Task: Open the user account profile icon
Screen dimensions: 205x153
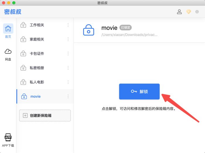Action: [x=179, y=12]
